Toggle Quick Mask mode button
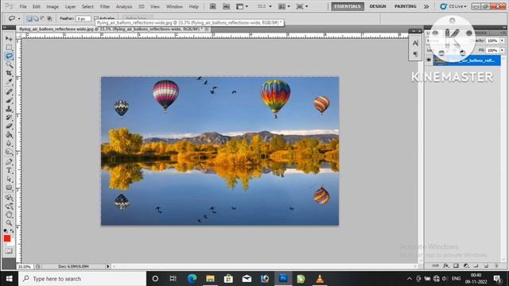 click(9, 251)
